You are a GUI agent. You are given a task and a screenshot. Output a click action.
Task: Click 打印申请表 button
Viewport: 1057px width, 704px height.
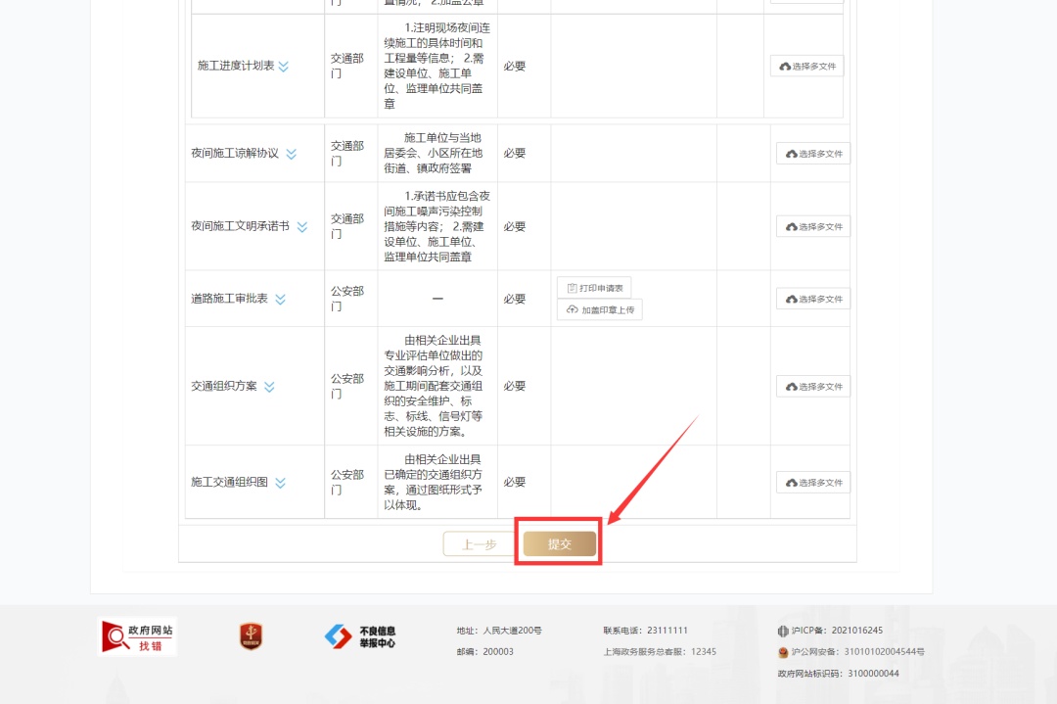(x=594, y=288)
